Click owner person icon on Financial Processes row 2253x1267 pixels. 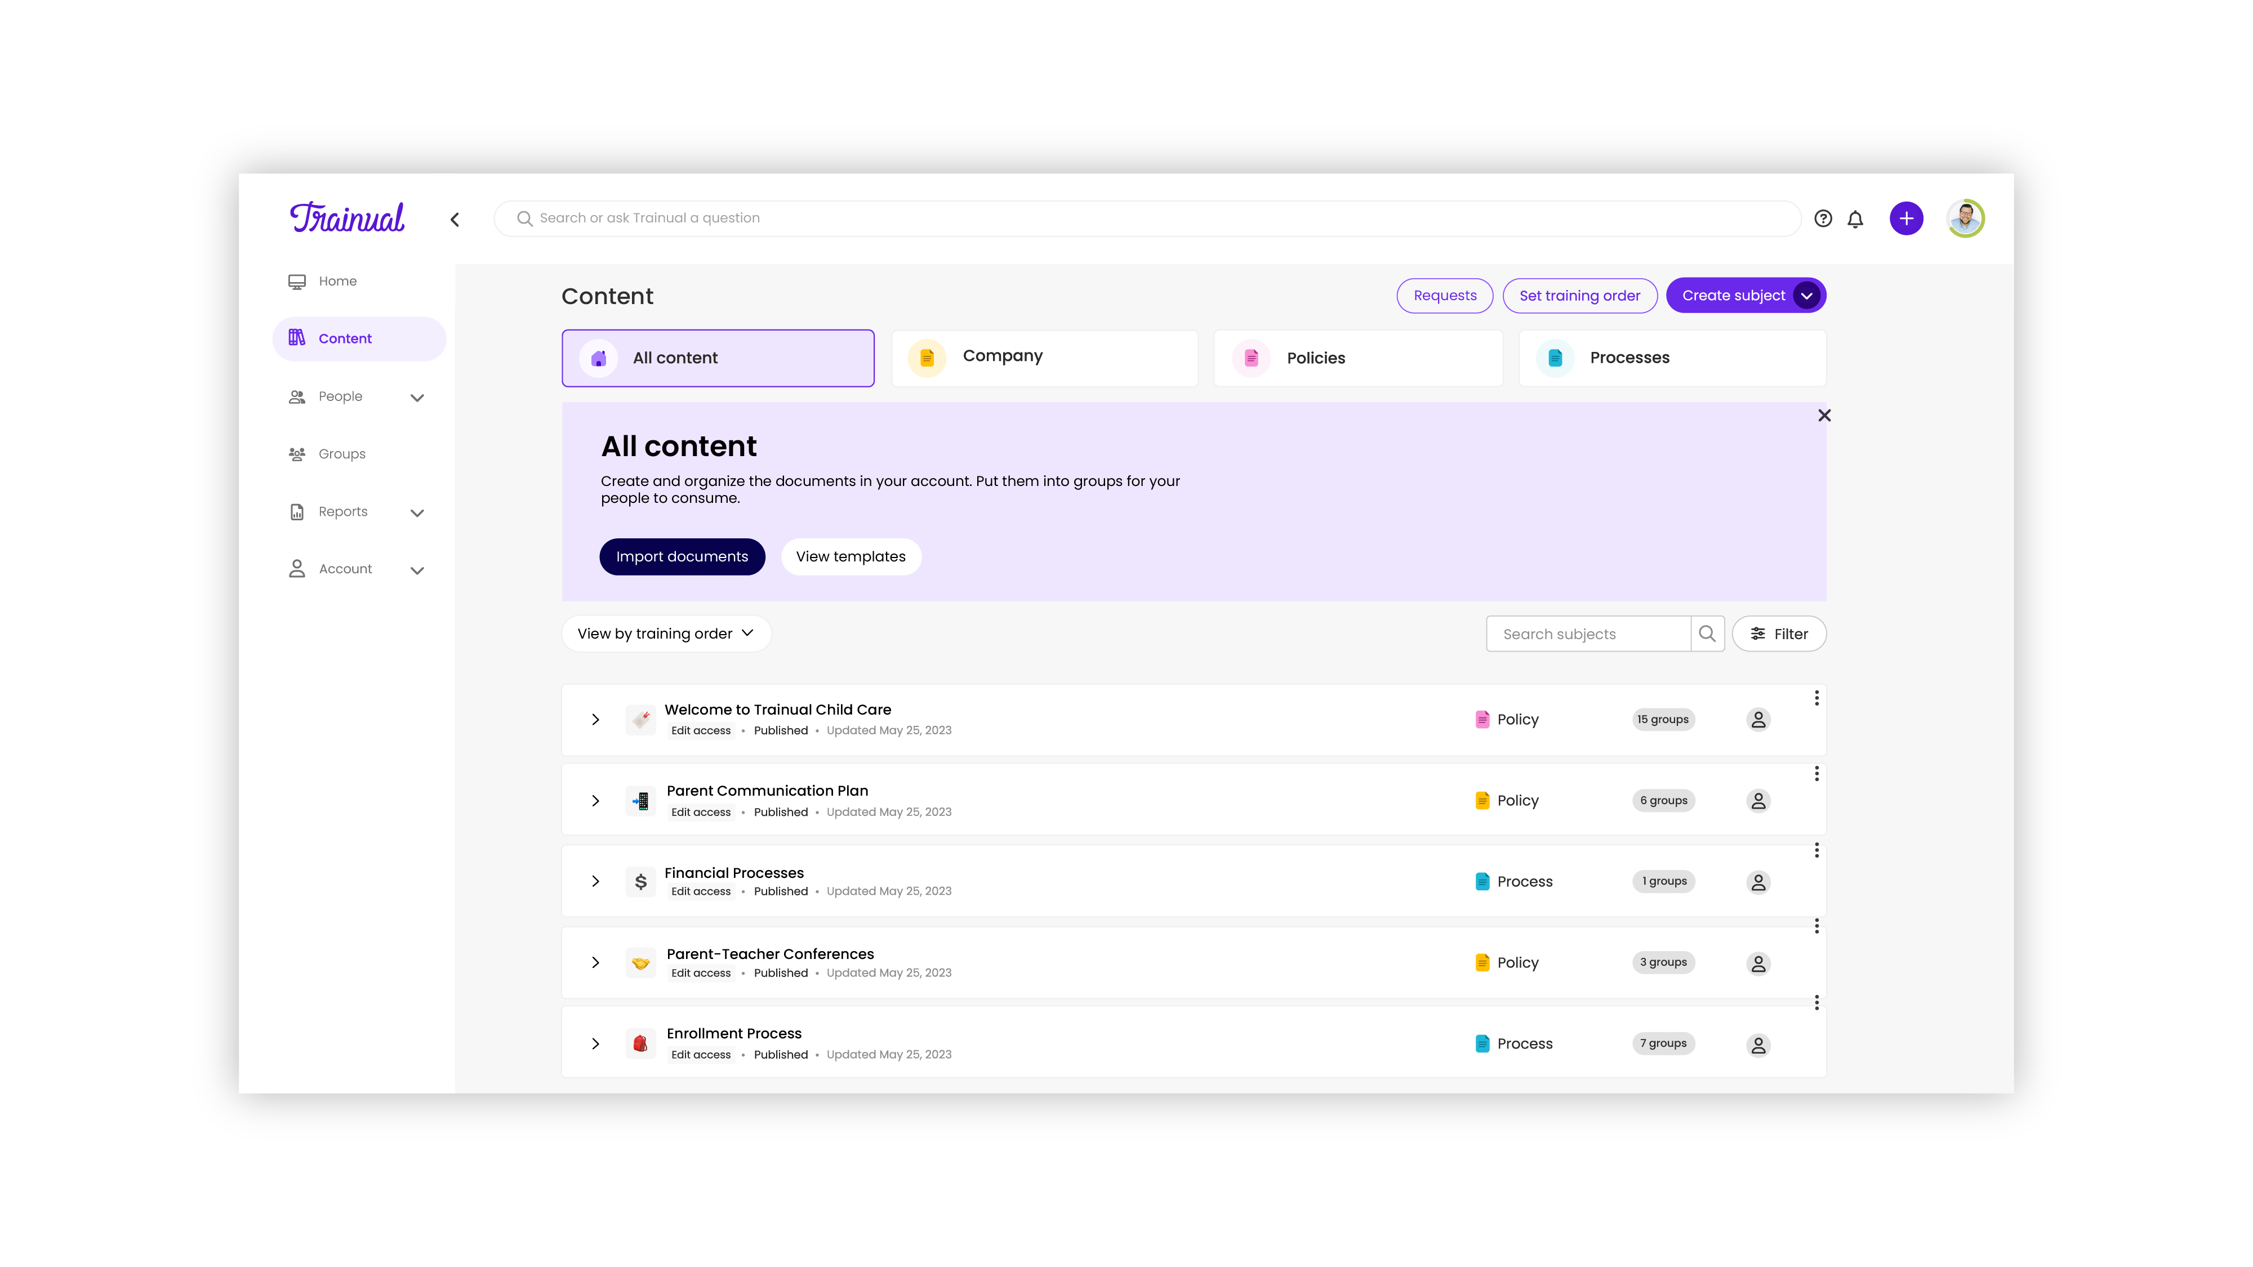(1758, 882)
